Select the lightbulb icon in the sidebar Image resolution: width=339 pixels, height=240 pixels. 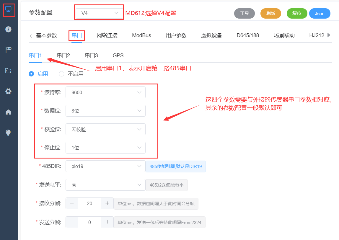click(9, 132)
